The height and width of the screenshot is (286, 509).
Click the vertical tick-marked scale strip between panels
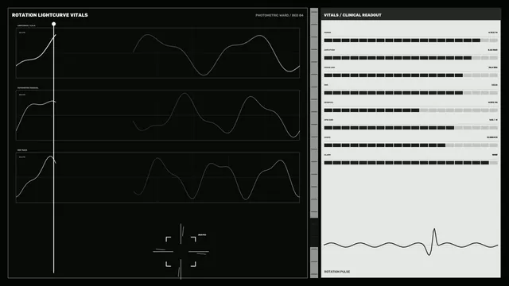(314, 143)
